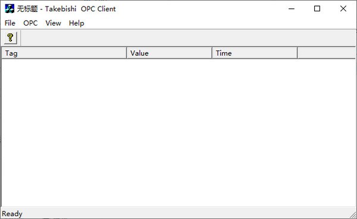The image size is (357, 219).
Task: Open the OPC menu
Action: click(x=30, y=23)
